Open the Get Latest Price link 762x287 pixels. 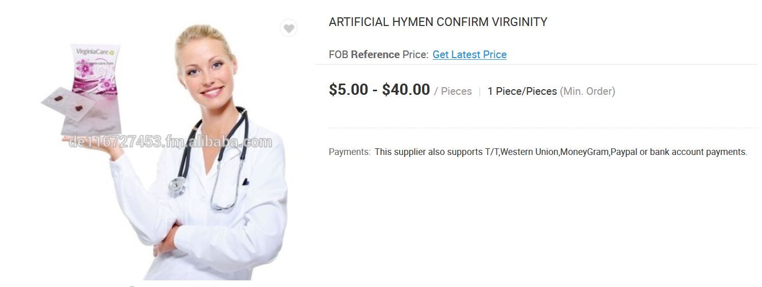click(x=469, y=55)
